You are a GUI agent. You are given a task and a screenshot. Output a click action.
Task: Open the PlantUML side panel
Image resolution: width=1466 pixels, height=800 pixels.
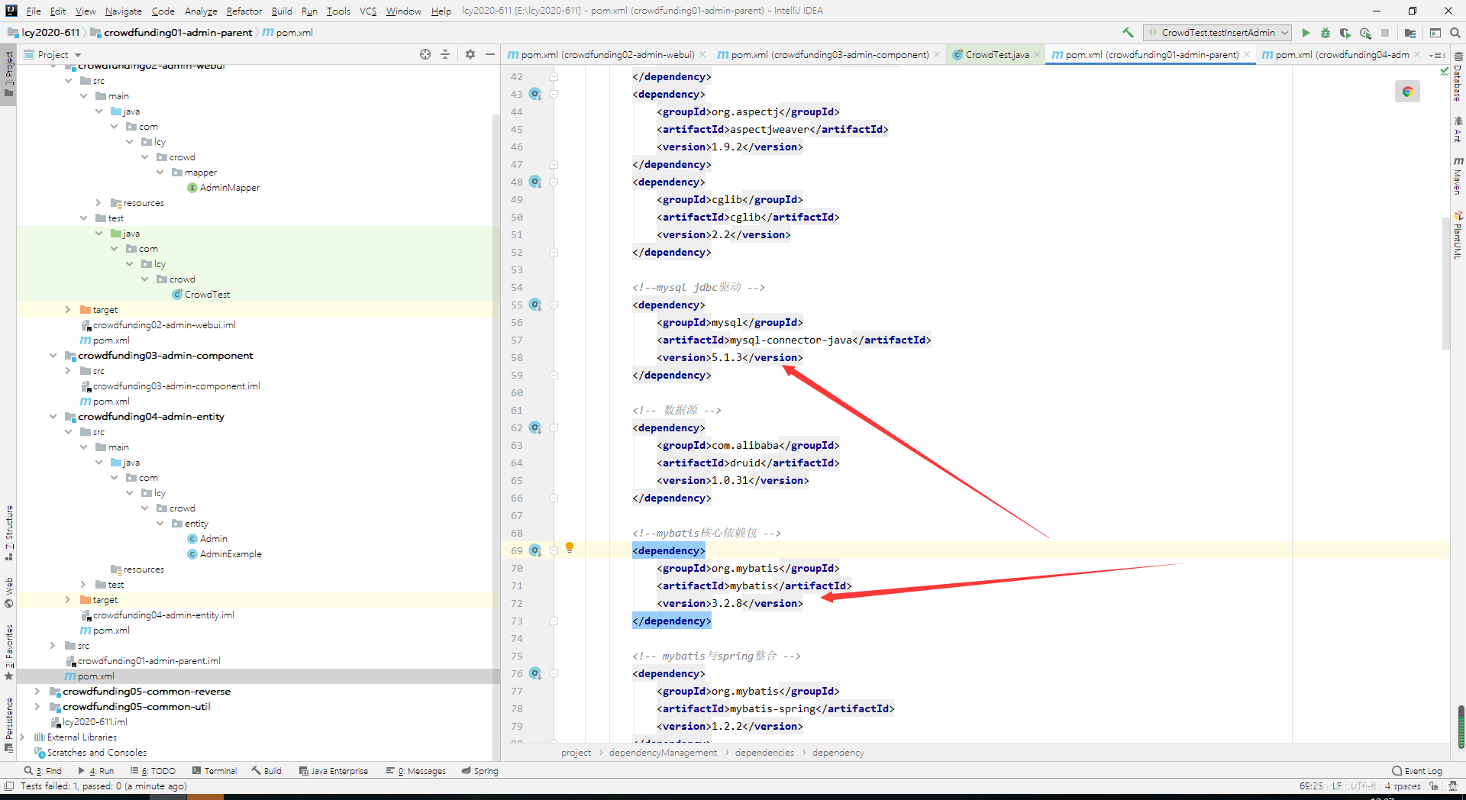(1458, 235)
